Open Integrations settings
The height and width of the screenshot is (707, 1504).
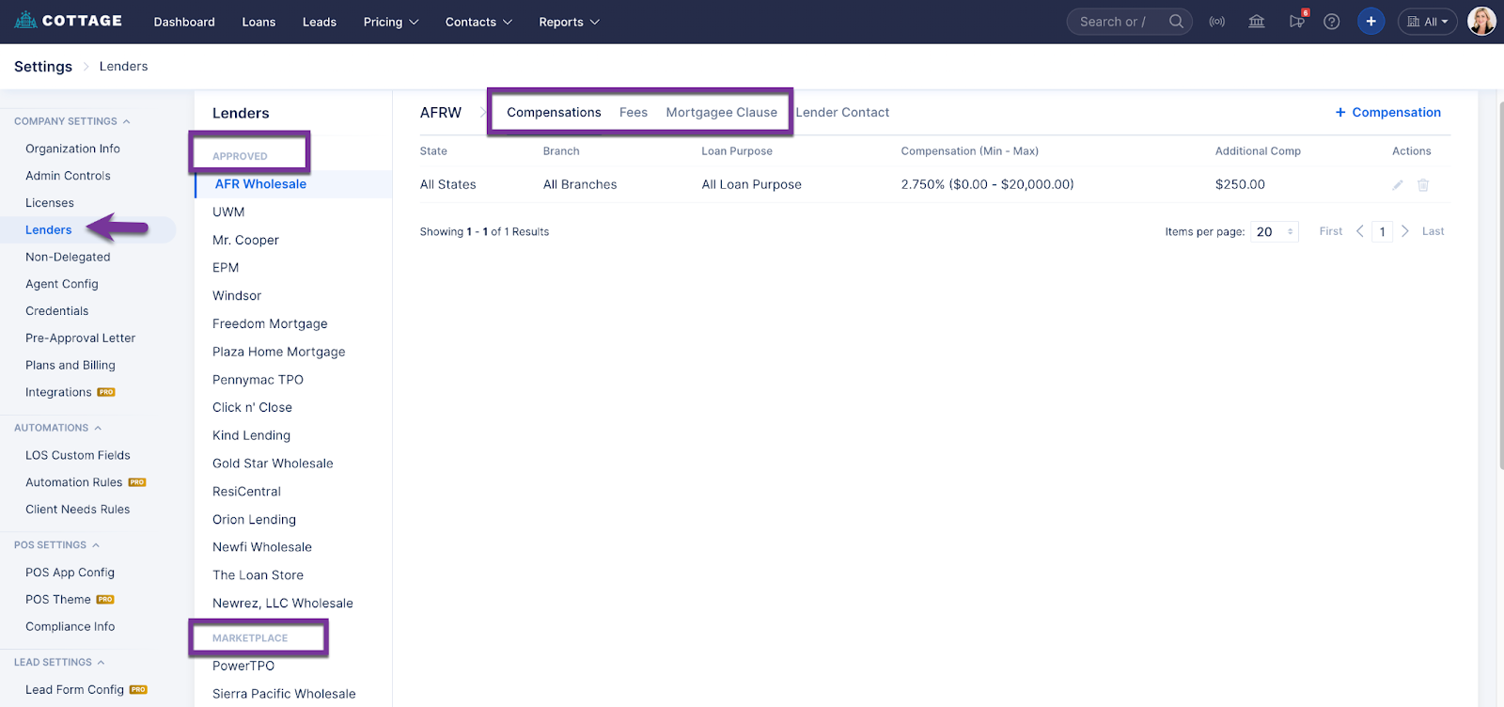click(59, 393)
